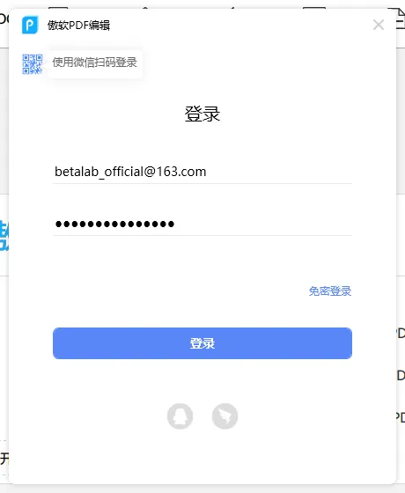Close the login dialog with the X
The height and width of the screenshot is (493, 405).
coord(379,25)
